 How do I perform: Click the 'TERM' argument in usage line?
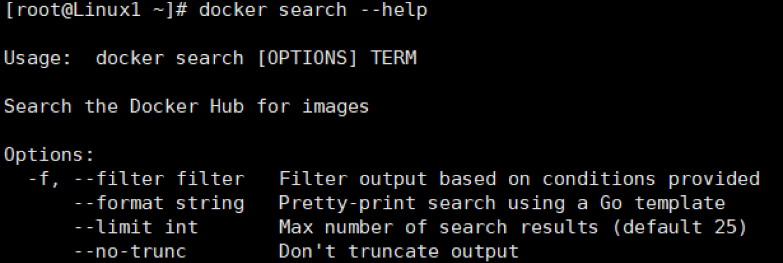pyautogui.click(x=394, y=58)
